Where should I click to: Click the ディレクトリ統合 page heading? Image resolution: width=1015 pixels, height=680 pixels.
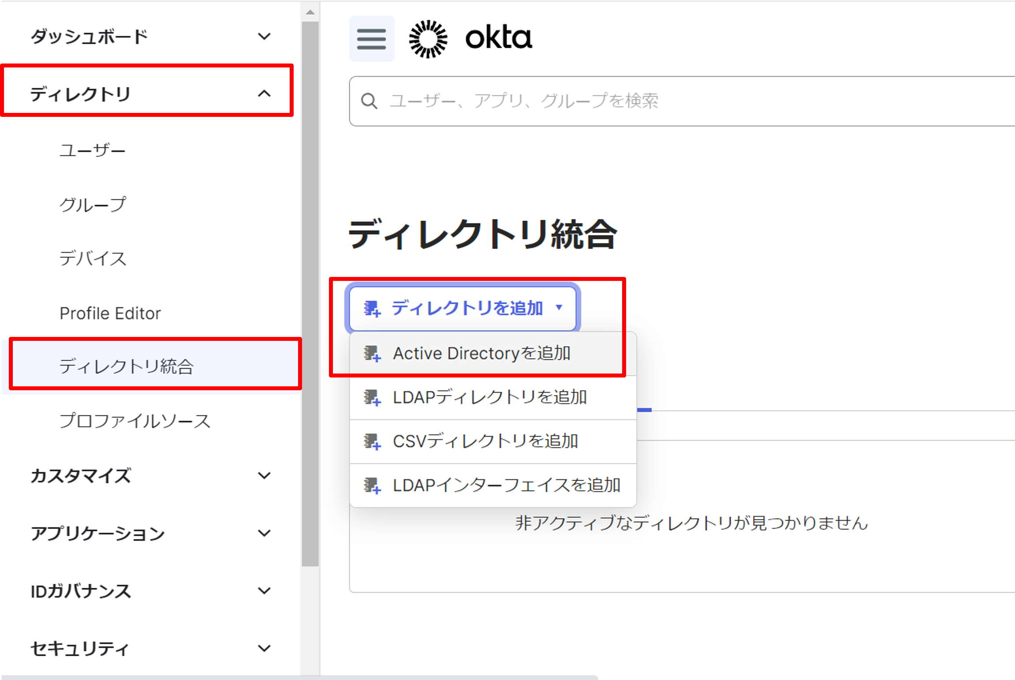pyautogui.click(x=483, y=234)
